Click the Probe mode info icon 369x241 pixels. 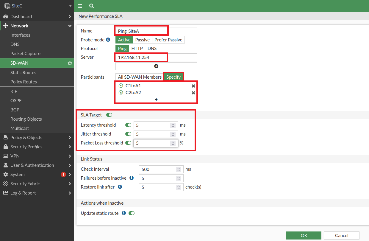(x=108, y=40)
